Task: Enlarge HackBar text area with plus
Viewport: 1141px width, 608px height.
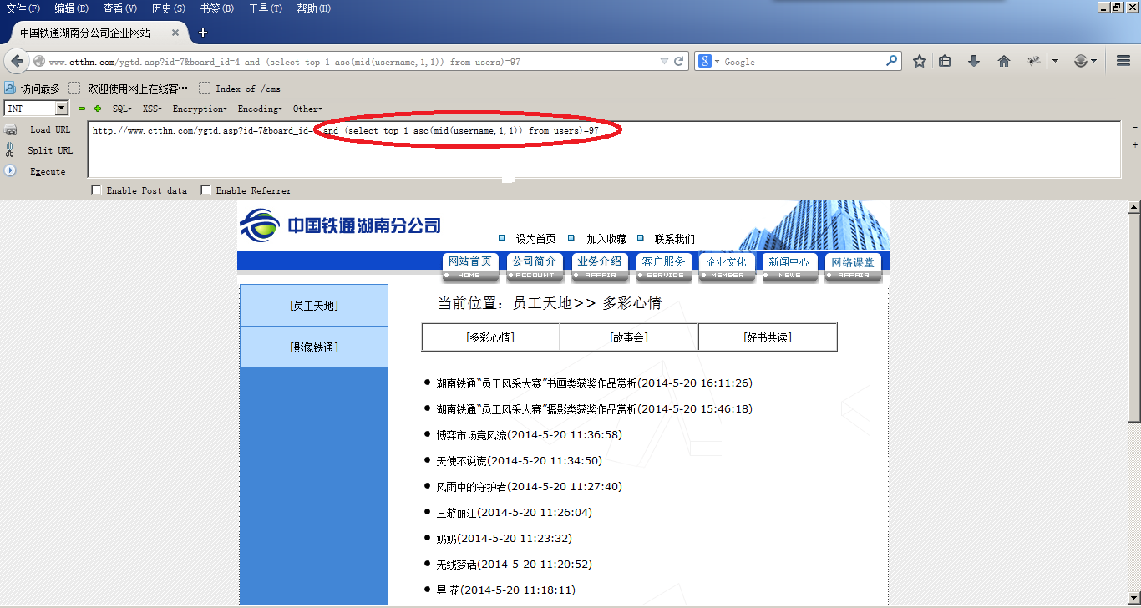Action: [x=1135, y=145]
